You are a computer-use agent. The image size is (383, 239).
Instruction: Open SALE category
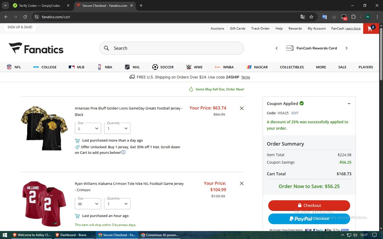[x=342, y=67]
